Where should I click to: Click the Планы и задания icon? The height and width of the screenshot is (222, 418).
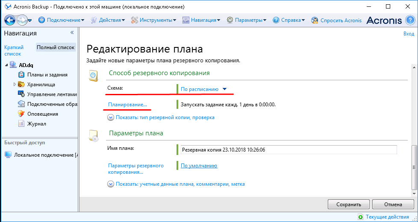[21, 75]
